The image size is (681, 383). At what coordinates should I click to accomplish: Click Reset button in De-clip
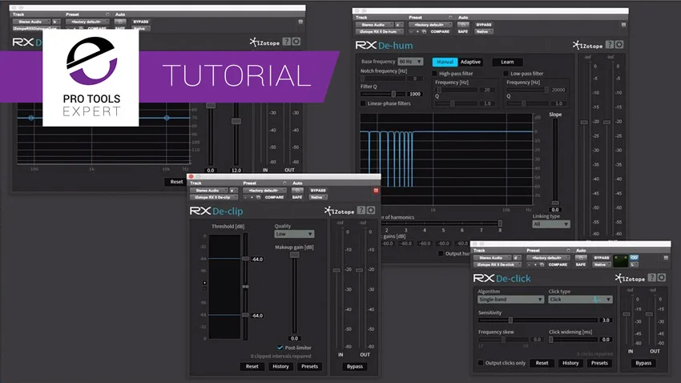[252, 366]
